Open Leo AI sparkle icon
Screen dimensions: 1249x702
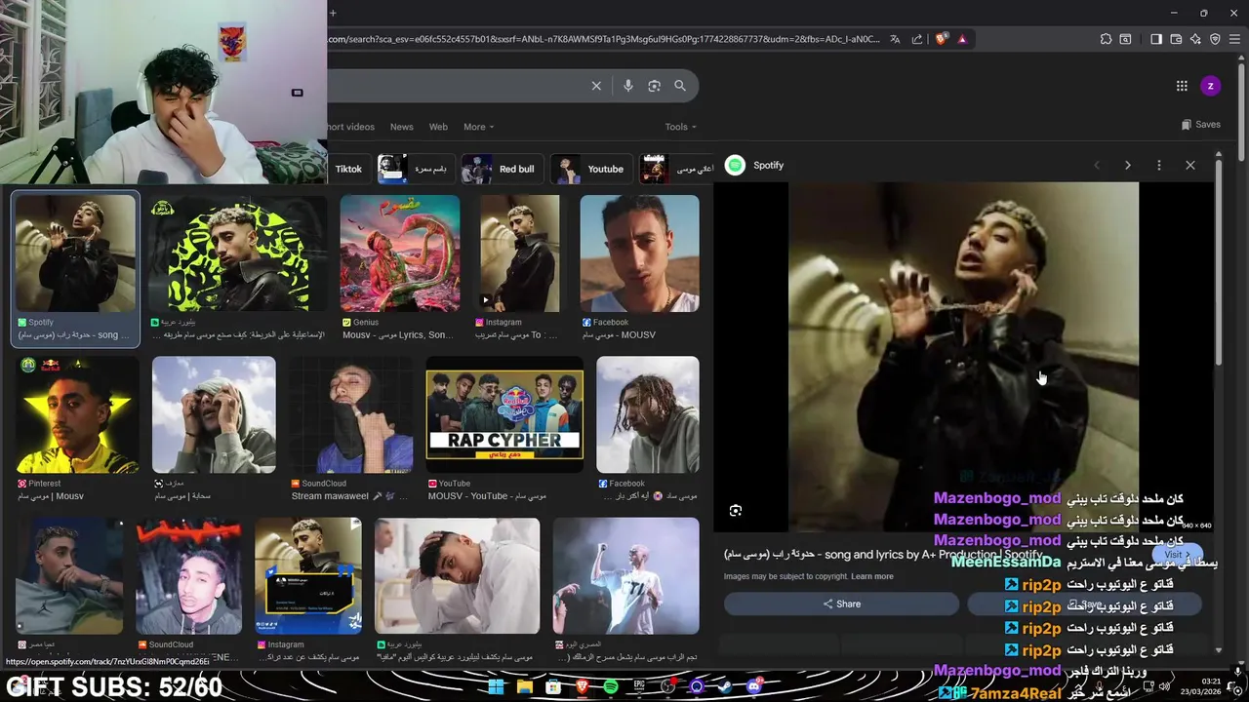click(x=1195, y=39)
